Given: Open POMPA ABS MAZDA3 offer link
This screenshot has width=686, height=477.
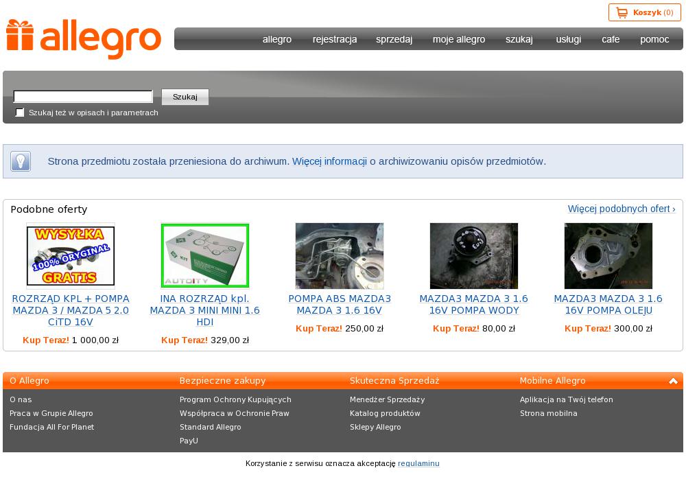Looking at the screenshot, I should click(340, 305).
